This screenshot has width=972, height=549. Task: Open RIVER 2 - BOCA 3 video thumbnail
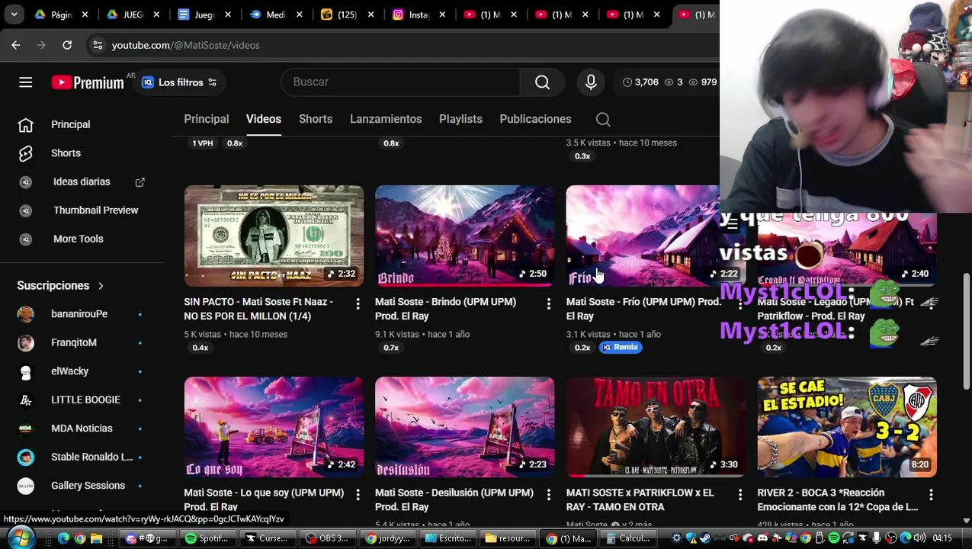(847, 427)
